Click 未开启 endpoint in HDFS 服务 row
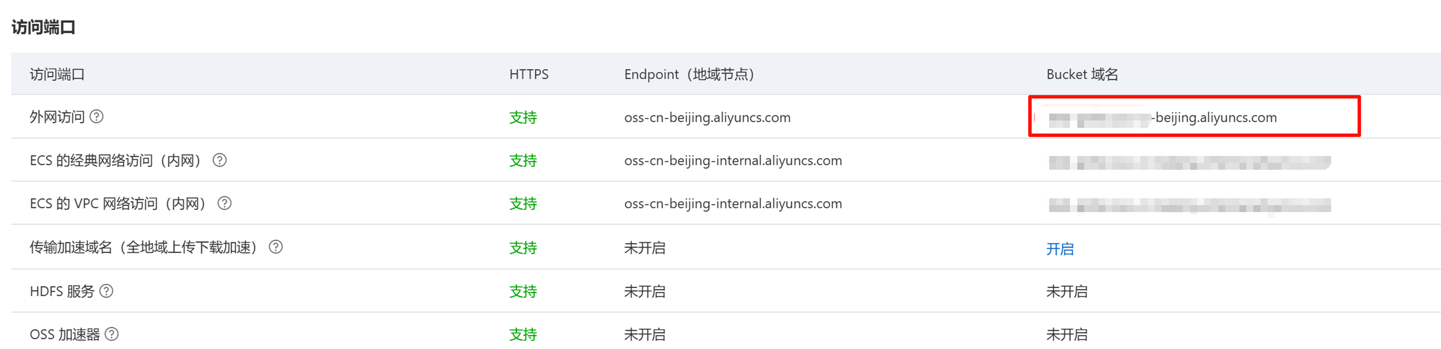Viewport: 1441px width, 349px height. click(x=644, y=292)
